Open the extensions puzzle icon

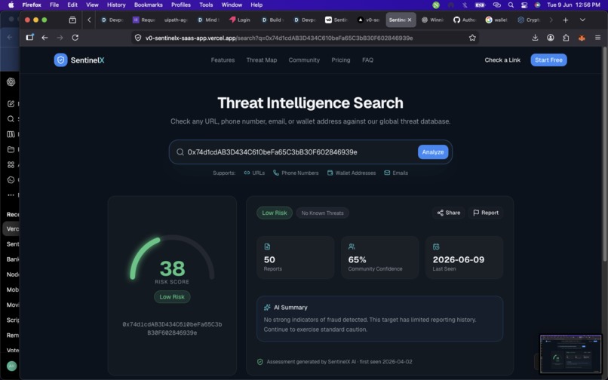coord(566,38)
